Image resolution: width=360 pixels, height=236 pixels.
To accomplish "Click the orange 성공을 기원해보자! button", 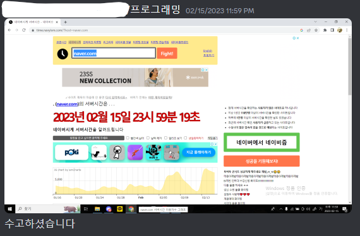I will [x=261, y=161].
